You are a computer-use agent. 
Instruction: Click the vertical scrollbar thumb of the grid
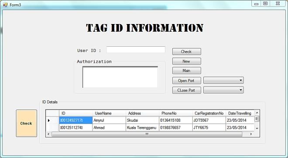[x=257, y=119]
